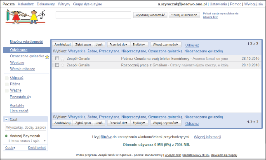The width and height of the screenshot is (266, 160).
Task: Click the Odpisać label color box
Action: 7,78
